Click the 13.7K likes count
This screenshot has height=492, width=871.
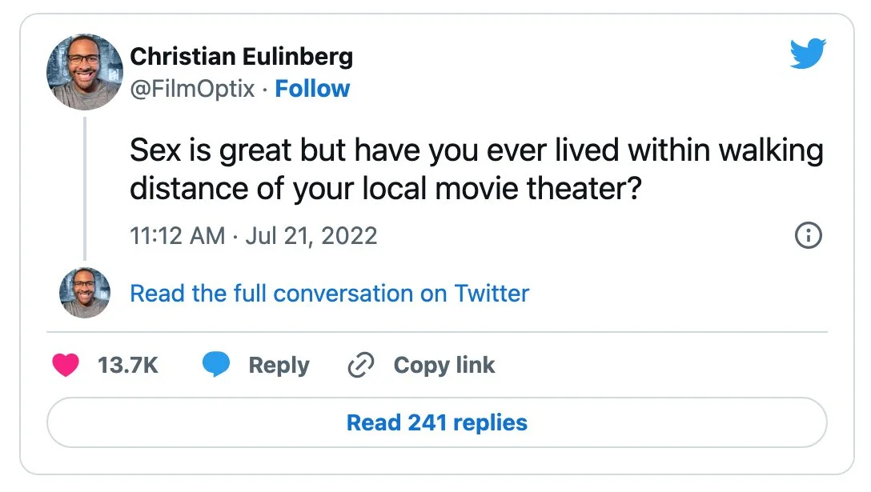128,366
